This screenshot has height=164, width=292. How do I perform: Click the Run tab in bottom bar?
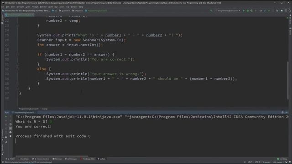[102, 159]
